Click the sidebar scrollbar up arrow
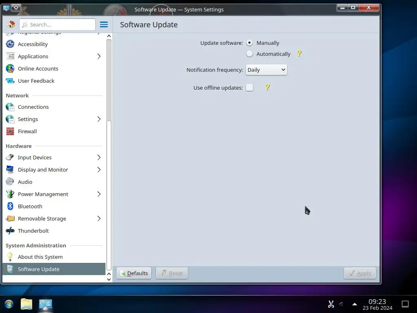 [109, 36]
